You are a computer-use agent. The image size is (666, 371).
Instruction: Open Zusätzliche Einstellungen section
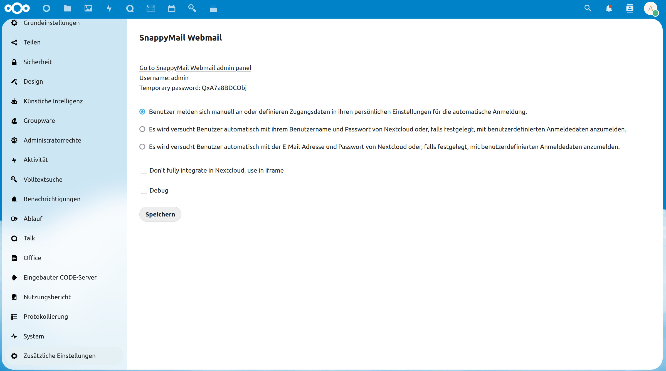click(64, 356)
